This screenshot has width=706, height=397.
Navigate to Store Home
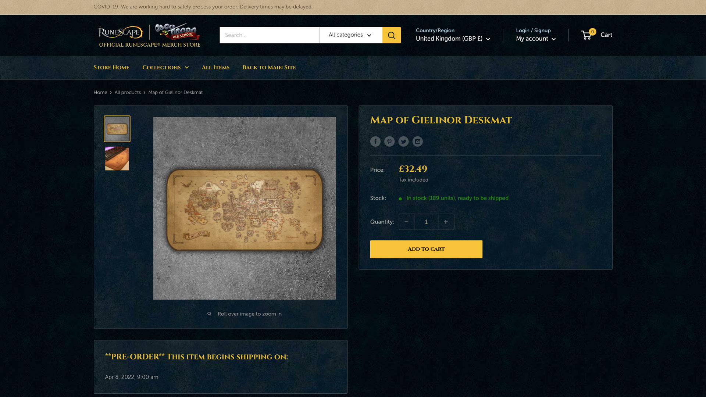pyautogui.click(x=111, y=68)
